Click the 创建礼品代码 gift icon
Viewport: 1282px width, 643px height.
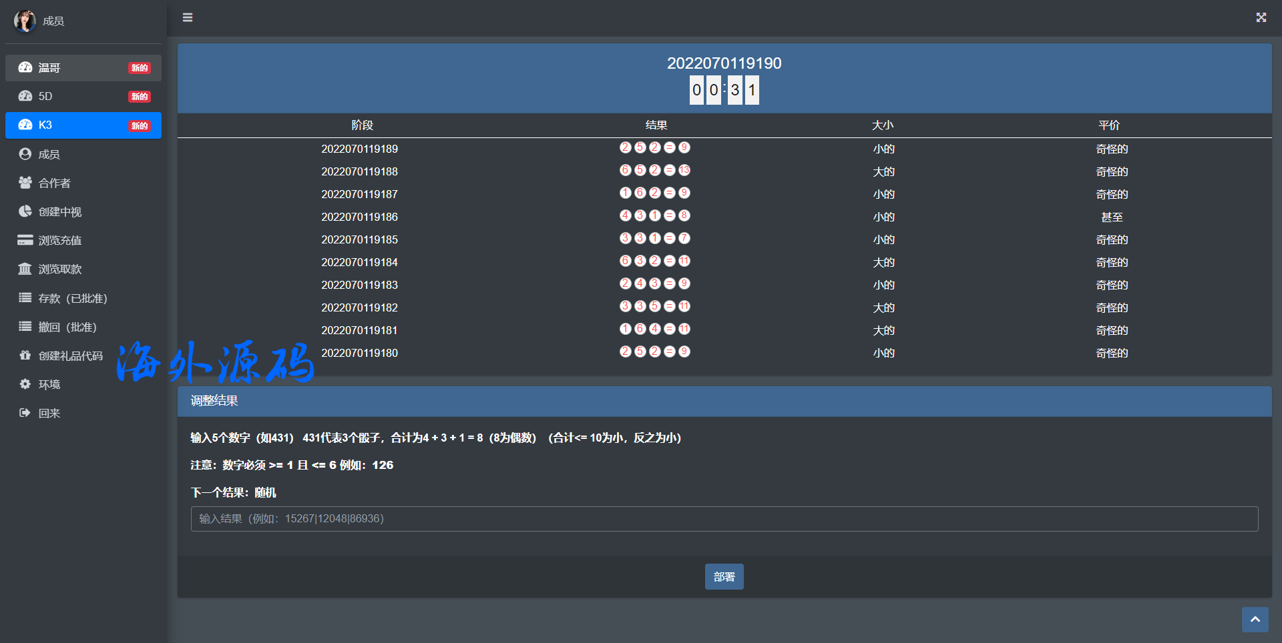[25, 356]
